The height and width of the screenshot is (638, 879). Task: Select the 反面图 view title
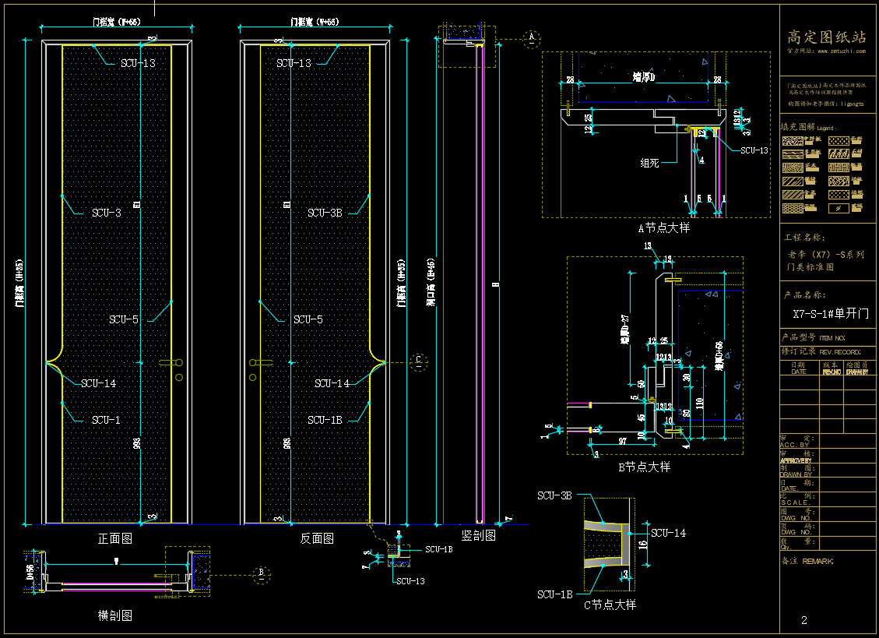pos(317,538)
